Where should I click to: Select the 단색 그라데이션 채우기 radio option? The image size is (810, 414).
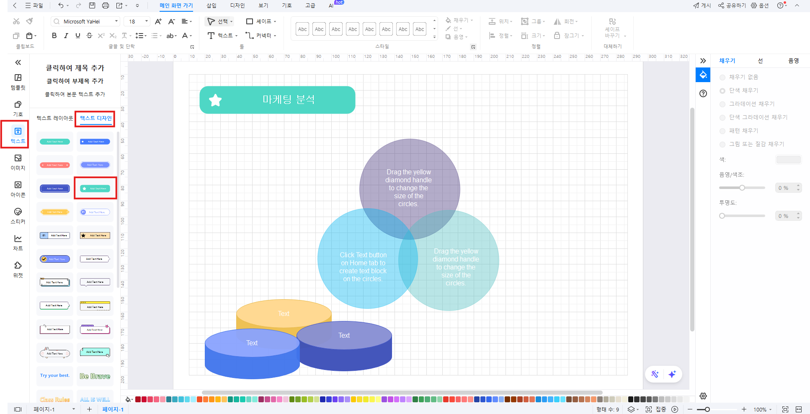click(x=722, y=117)
